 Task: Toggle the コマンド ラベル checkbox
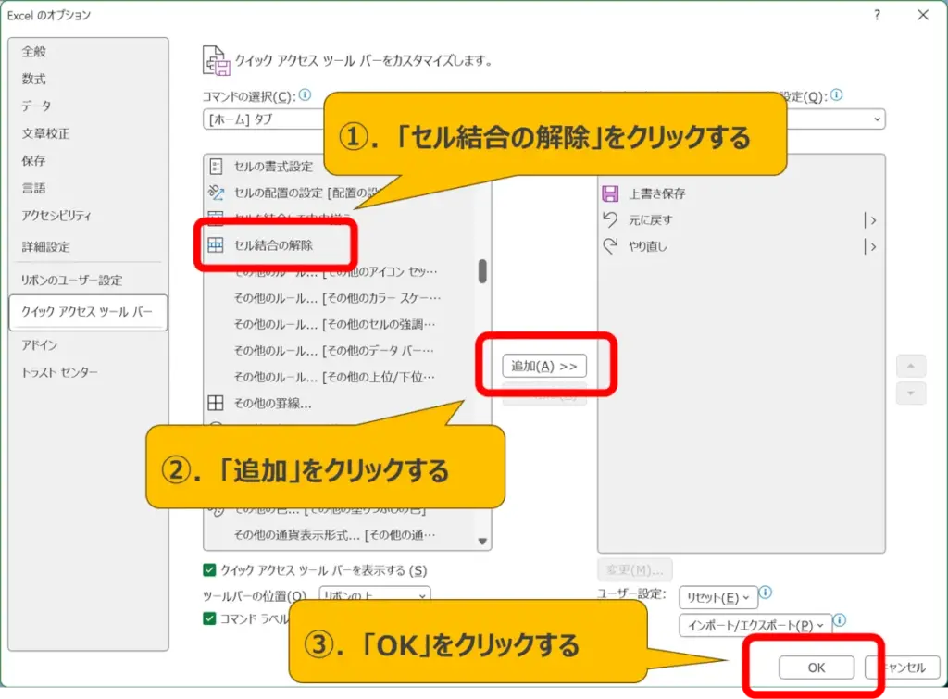point(209,618)
